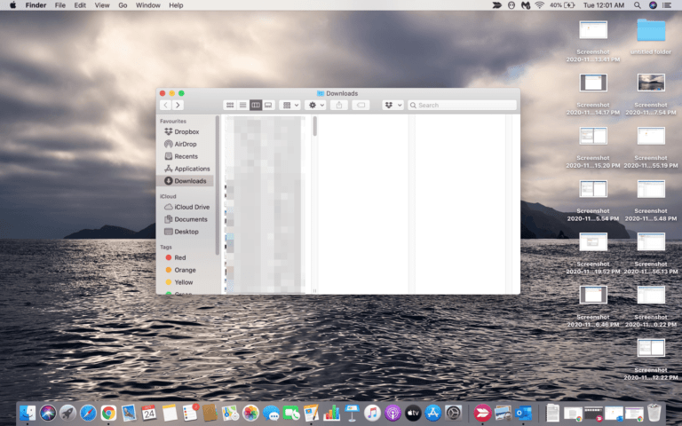682x426 pixels.
Task: Click the Edit Tags icon in toolbar
Action: 361,105
